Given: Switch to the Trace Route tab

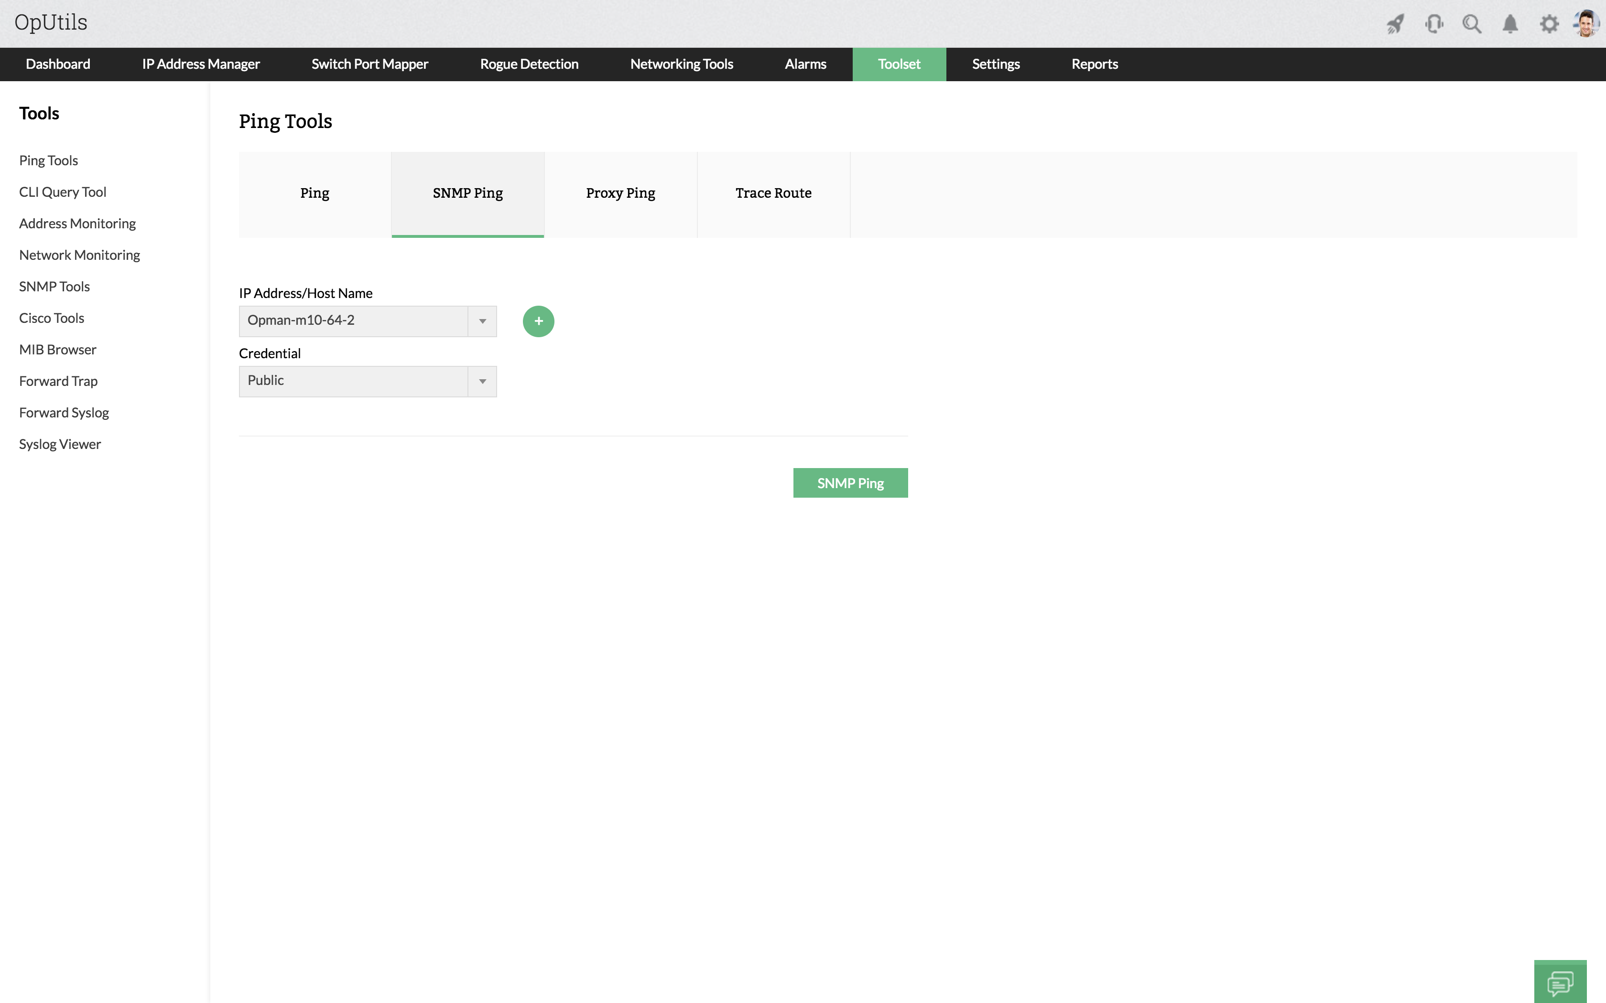Looking at the screenshot, I should tap(773, 193).
